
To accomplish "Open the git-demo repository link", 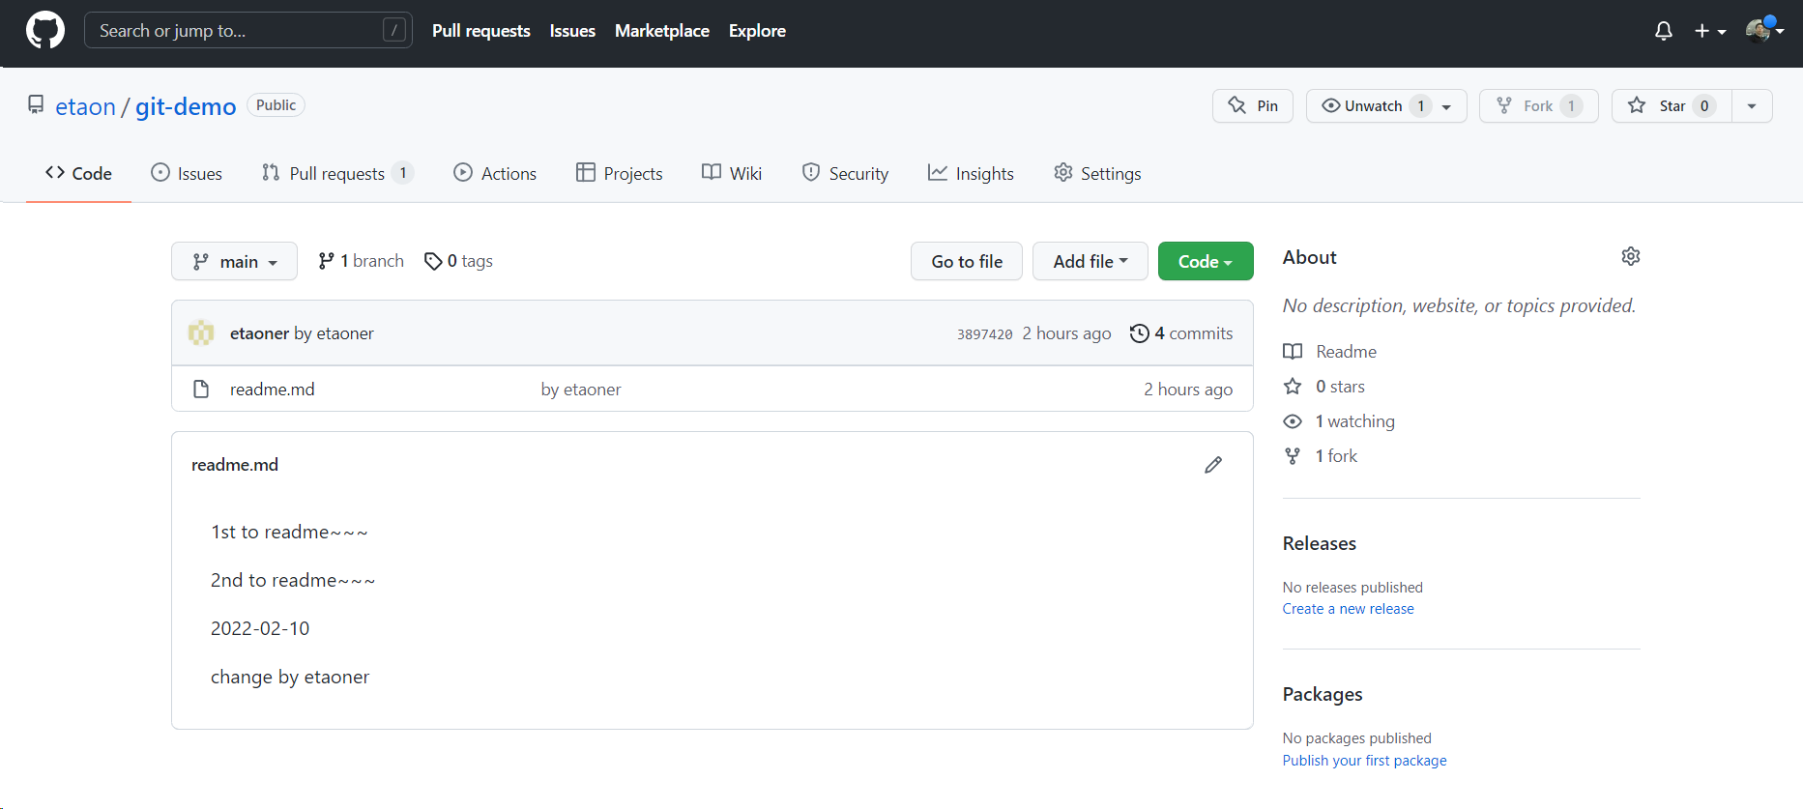I will click(x=186, y=106).
